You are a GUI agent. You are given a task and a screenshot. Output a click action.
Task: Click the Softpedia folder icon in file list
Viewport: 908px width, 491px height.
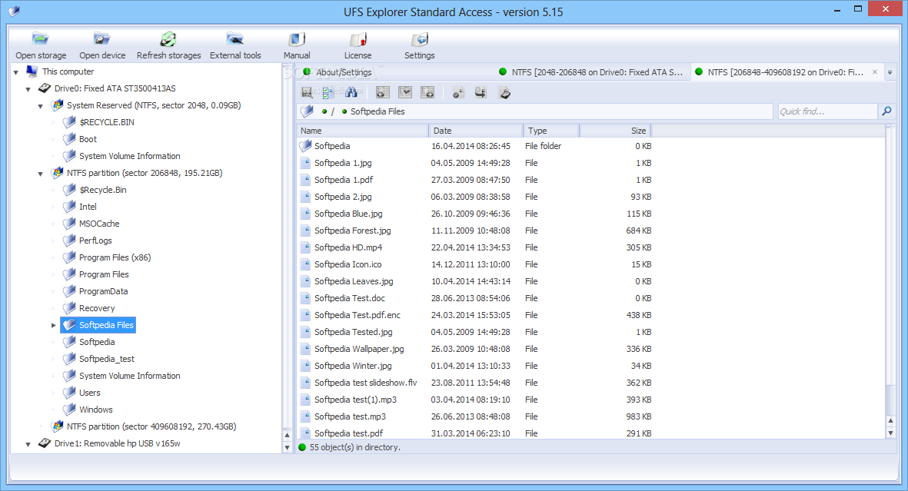click(x=305, y=146)
